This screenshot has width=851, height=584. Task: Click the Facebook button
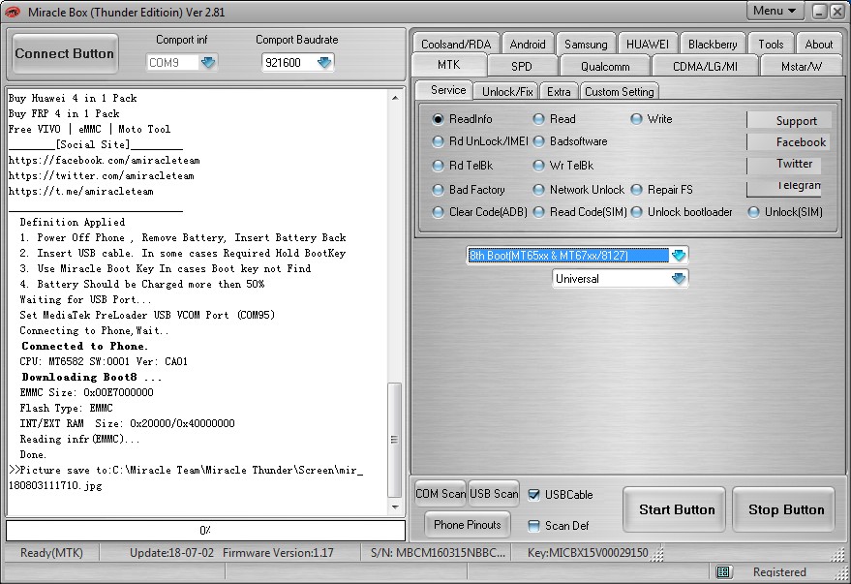tap(789, 142)
